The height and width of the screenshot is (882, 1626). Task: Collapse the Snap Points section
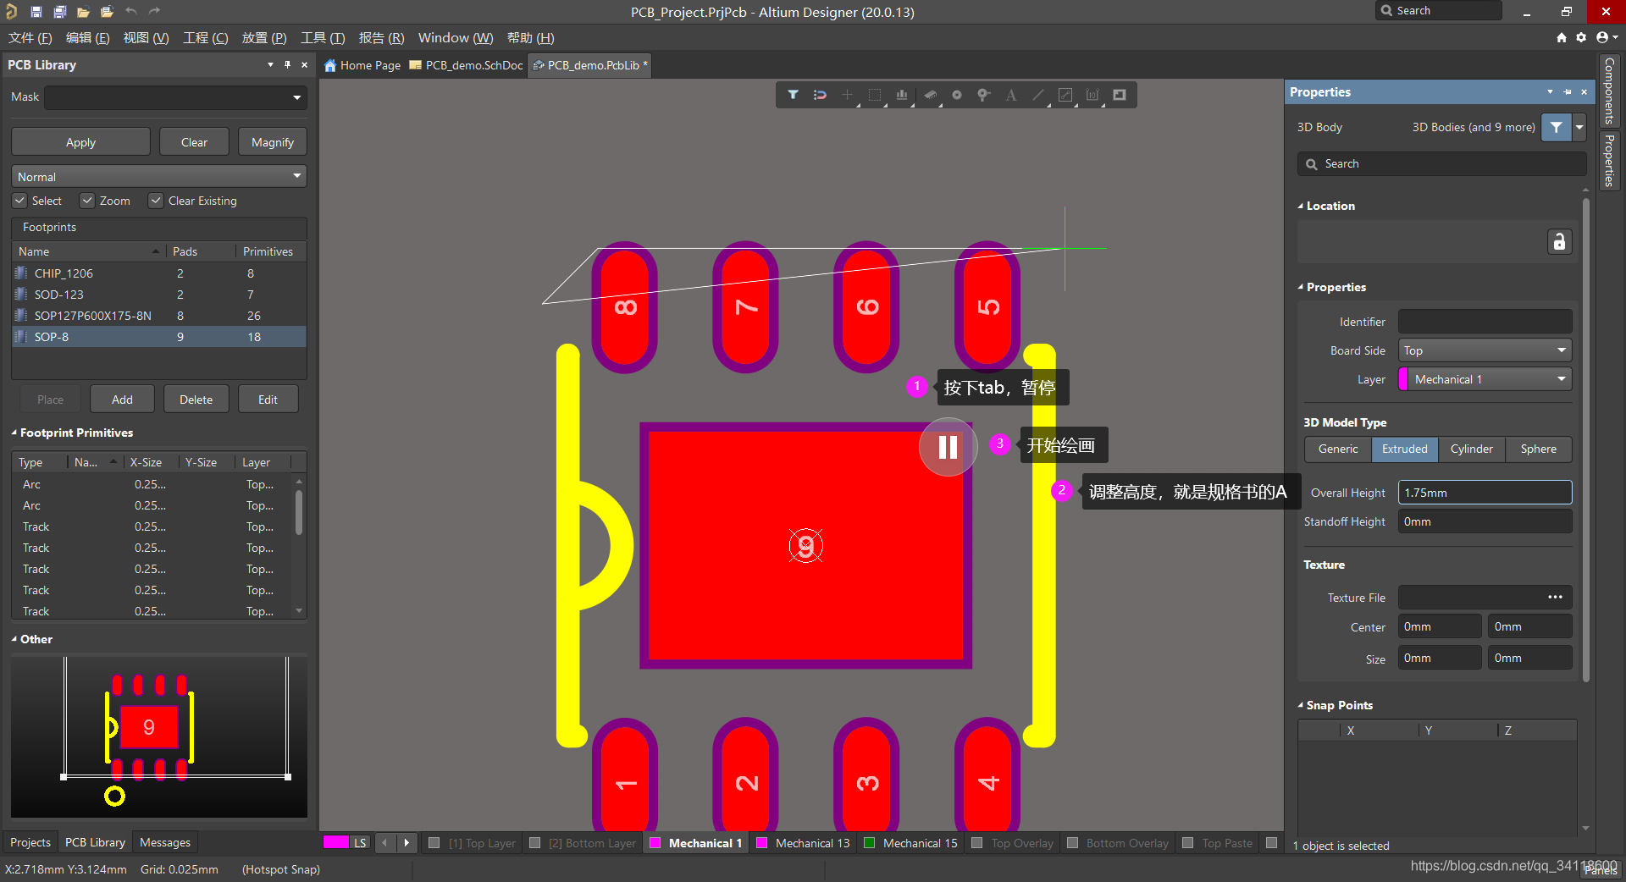pyautogui.click(x=1301, y=705)
